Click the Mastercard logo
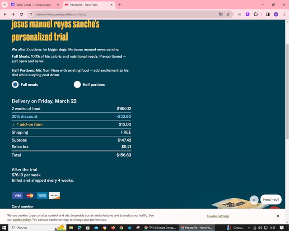 click(30, 195)
